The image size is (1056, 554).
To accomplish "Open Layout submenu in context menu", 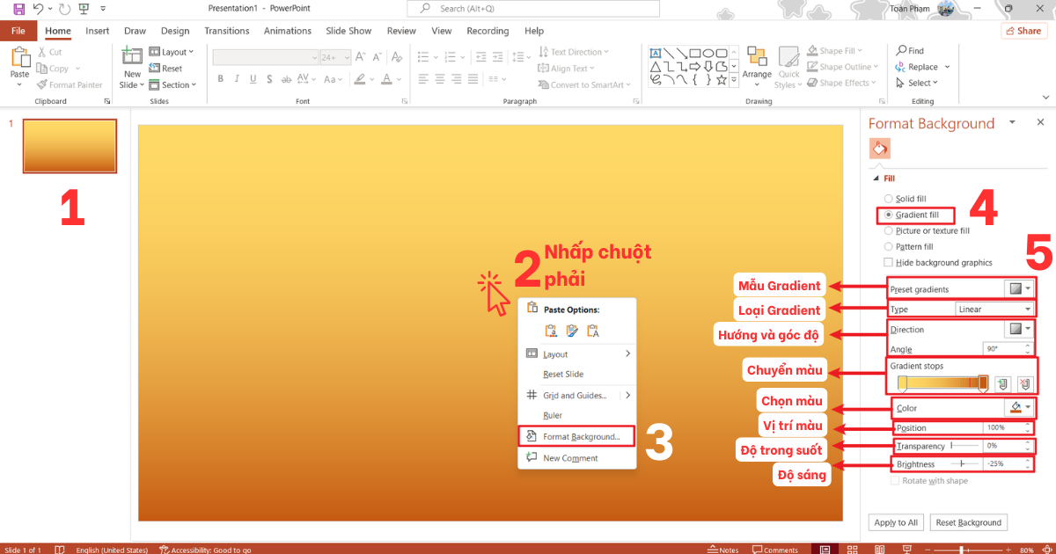I will (576, 354).
